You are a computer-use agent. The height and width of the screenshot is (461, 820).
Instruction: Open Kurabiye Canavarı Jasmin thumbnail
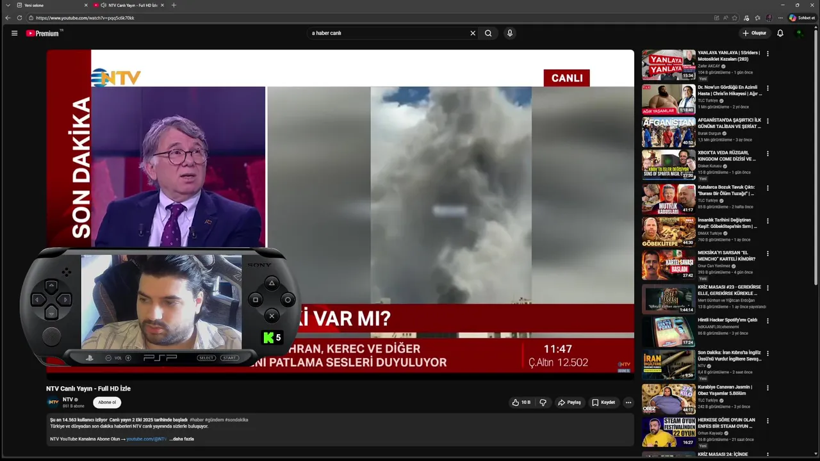[x=668, y=398]
